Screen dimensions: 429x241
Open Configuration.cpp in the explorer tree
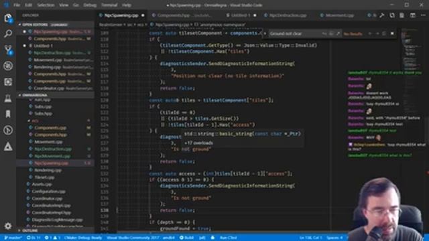point(55,191)
